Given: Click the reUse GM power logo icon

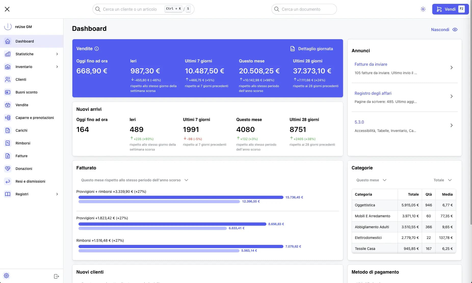Looking at the screenshot, I should click(8, 26).
